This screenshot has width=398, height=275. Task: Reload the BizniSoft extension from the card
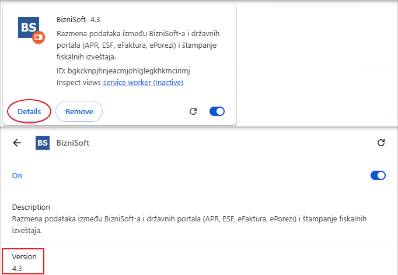point(193,111)
